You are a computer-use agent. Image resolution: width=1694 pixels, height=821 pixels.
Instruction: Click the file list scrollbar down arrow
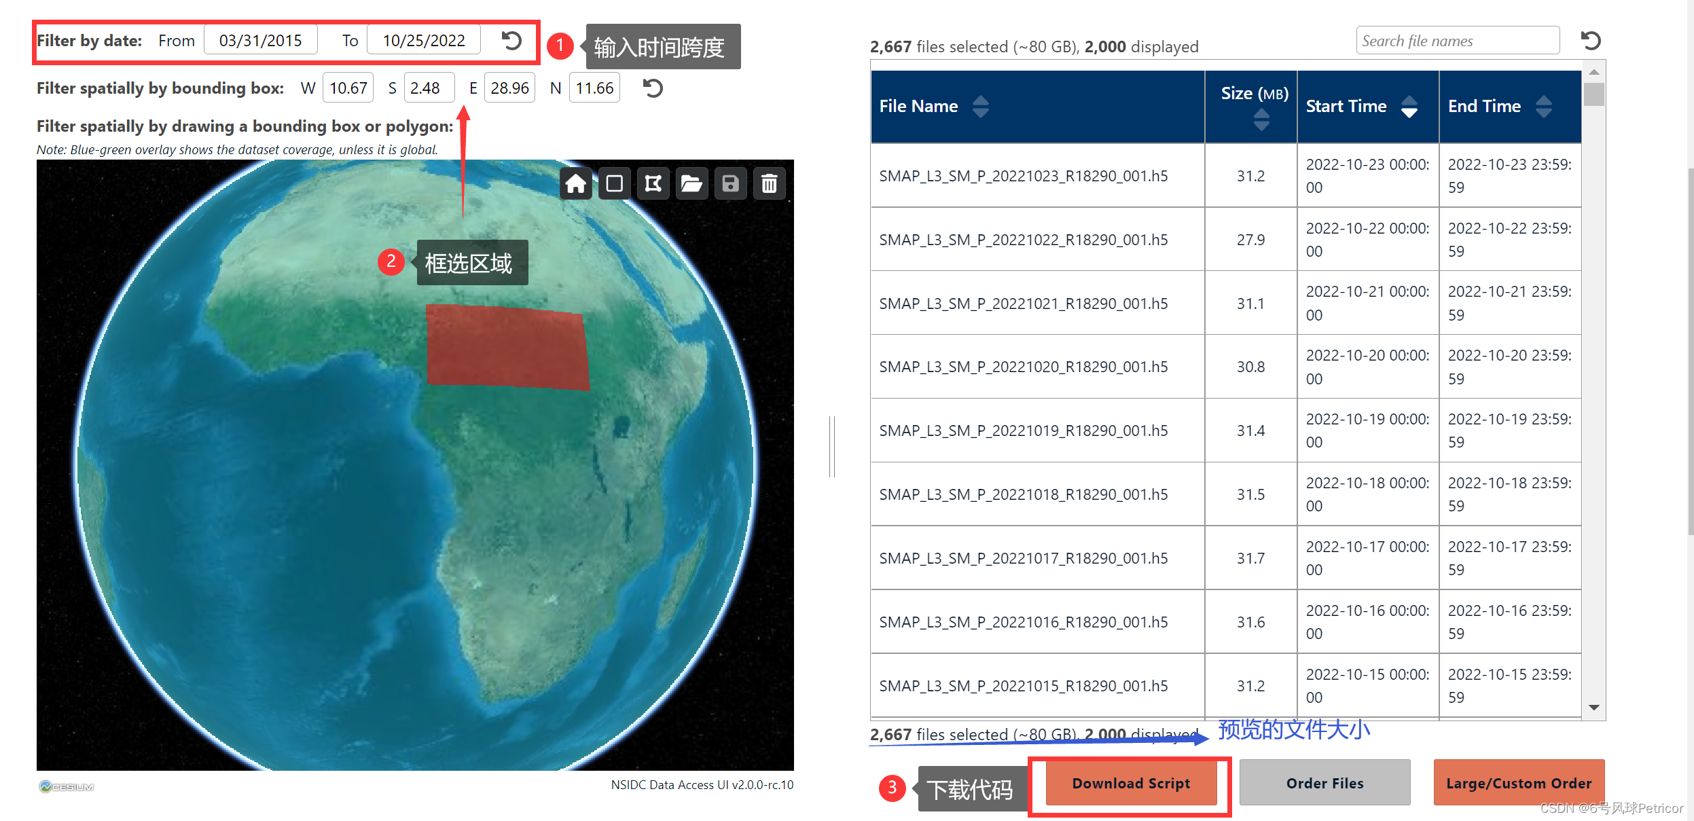pyautogui.click(x=1594, y=708)
